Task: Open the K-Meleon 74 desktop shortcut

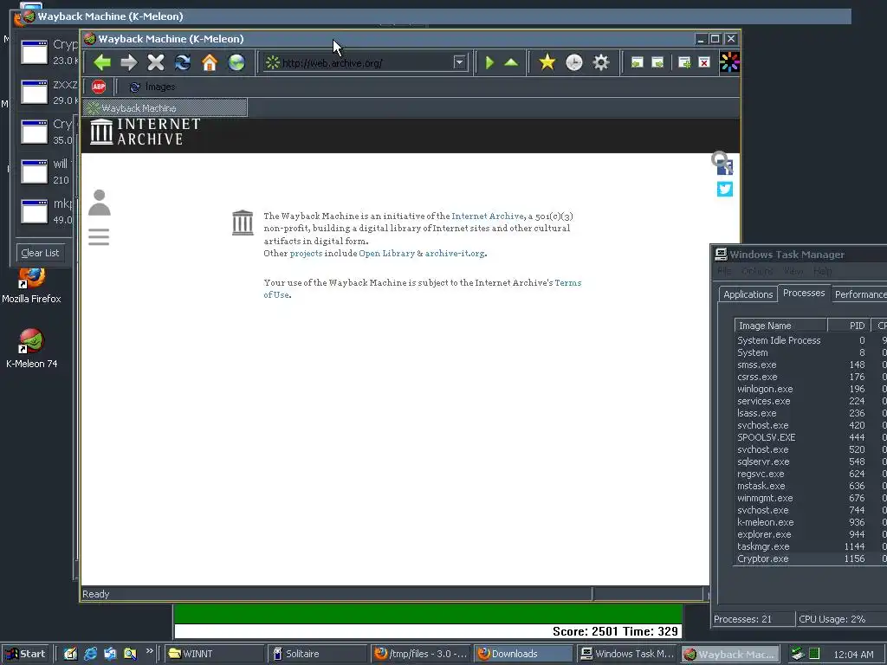Action: pyautogui.click(x=31, y=348)
